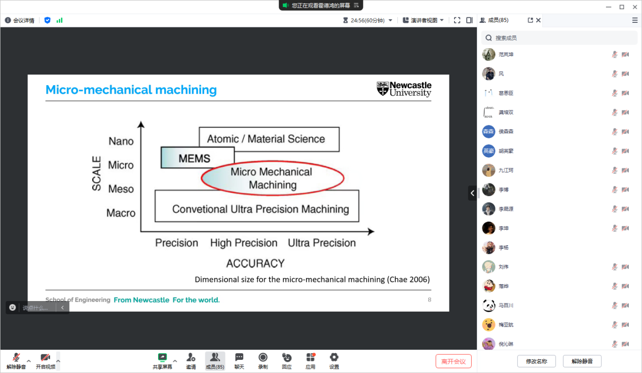Toggle microphone with 解除静音 in bottom-left toolbar
642x373 pixels.
[x=16, y=360]
